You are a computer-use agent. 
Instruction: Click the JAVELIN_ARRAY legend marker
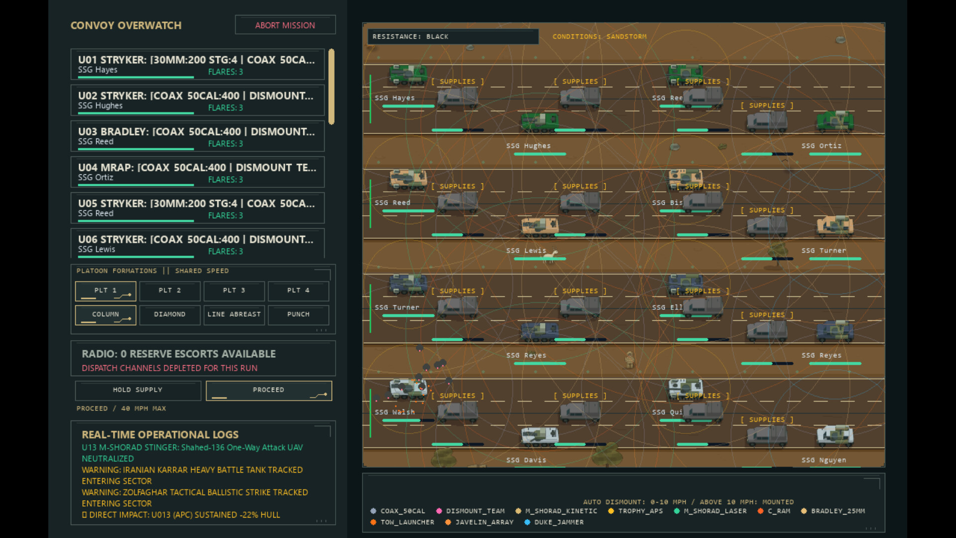click(x=448, y=523)
